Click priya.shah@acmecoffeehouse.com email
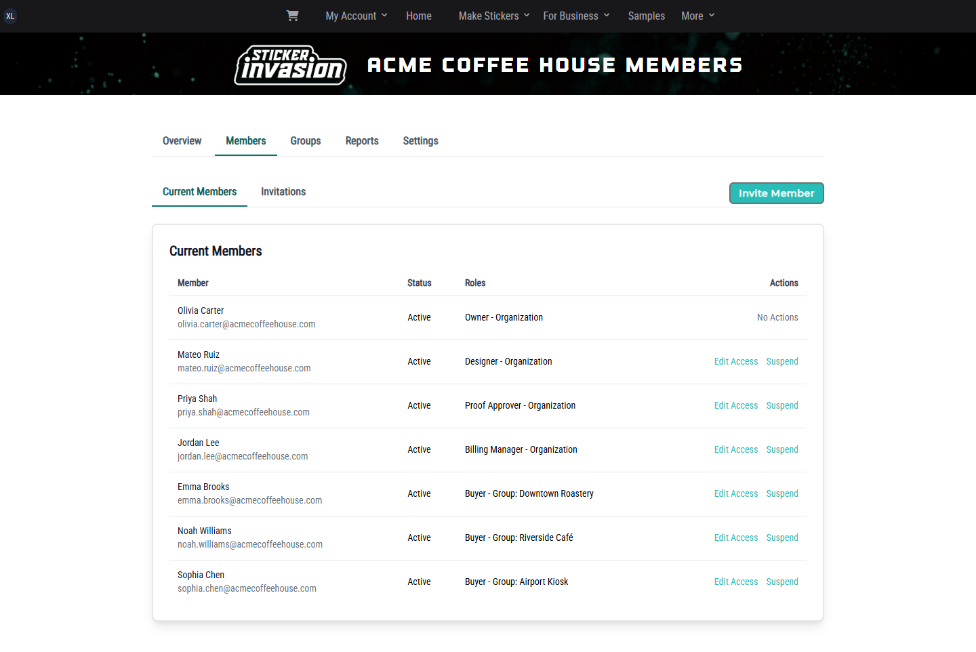This screenshot has width=976, height=652. click(243, 412)
